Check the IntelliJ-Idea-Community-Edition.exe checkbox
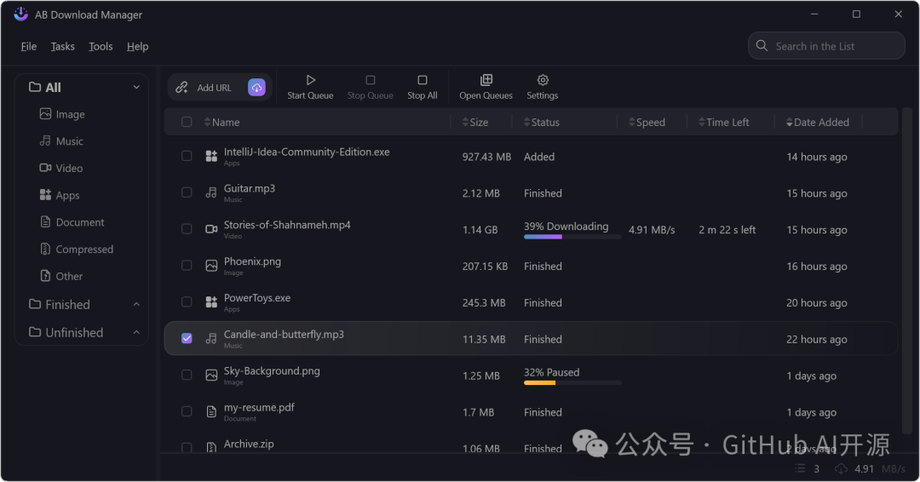Image resolution: width=920 pixels, height=482 pixels. point(187,156)
